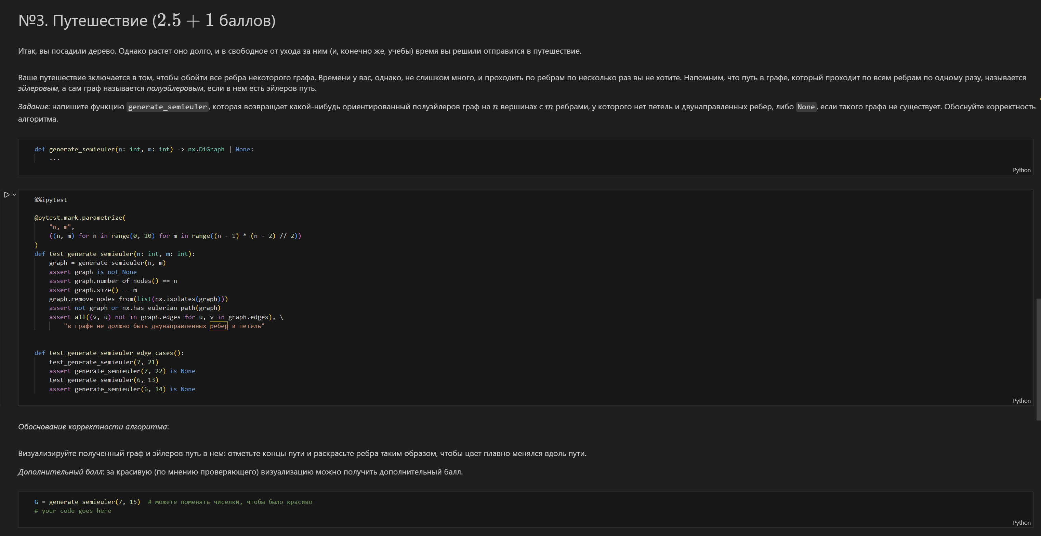
Task: Click the italic word 'полуэйлеровым' in the description
Action: coord(174,88)
